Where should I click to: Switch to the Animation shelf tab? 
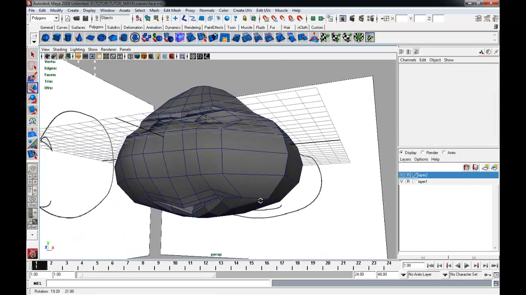click(154, 27)
